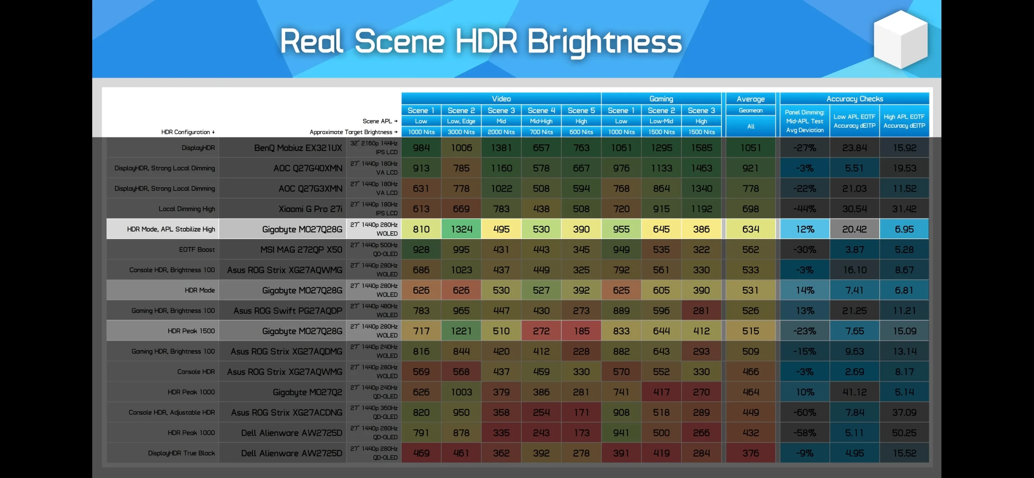
Task: Click the "-44%" panel dimming value
Action: pos(805,209)
